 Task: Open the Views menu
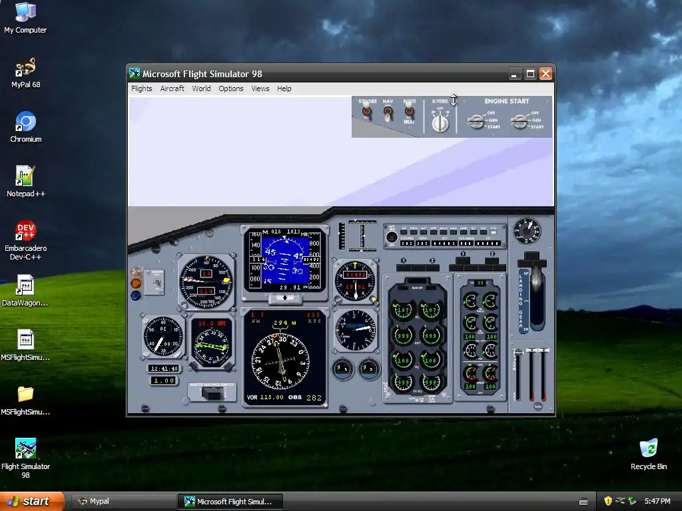point(260,88)
